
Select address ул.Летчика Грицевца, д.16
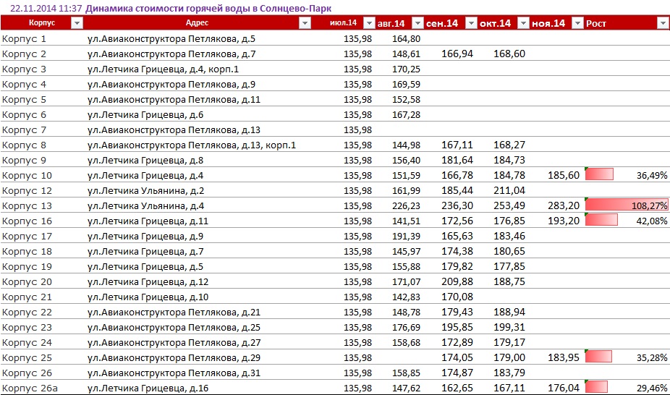(148, 388)
